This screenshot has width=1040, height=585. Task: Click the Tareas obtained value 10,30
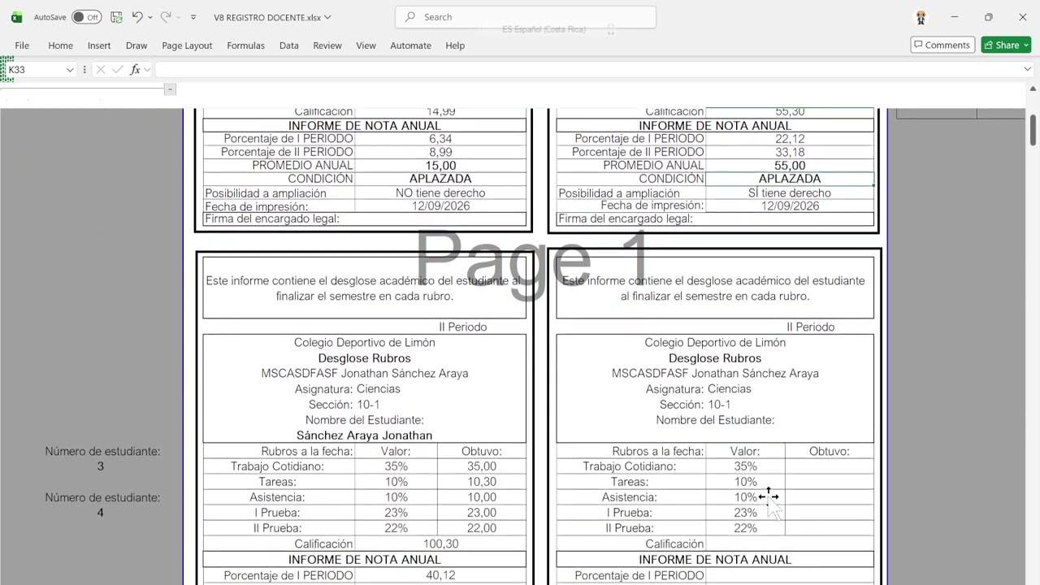pos(481,482)
